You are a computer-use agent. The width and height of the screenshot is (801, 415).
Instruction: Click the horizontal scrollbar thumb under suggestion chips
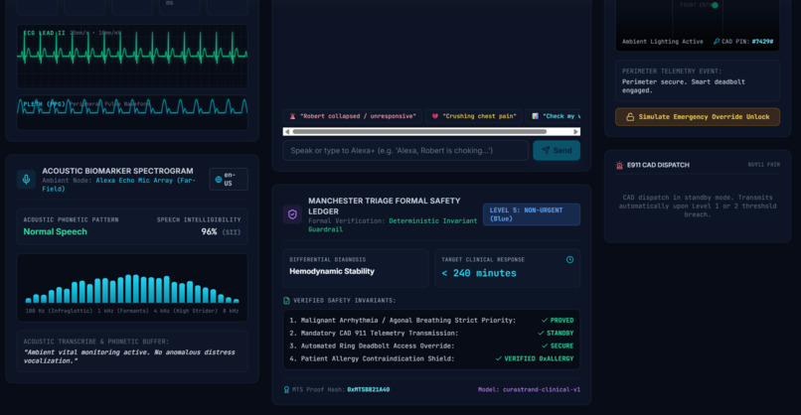[419, 132]
